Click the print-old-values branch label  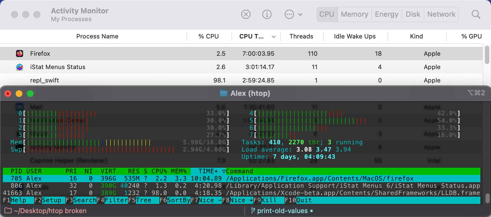click(x=282, y=211)
